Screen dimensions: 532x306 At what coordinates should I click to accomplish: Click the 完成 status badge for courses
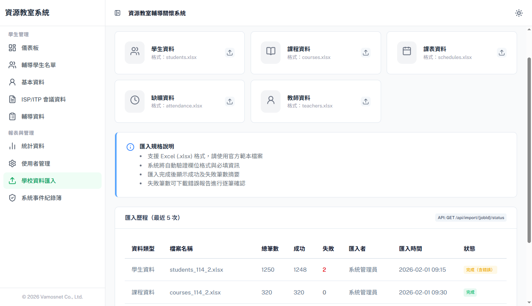tap(470, 293)
